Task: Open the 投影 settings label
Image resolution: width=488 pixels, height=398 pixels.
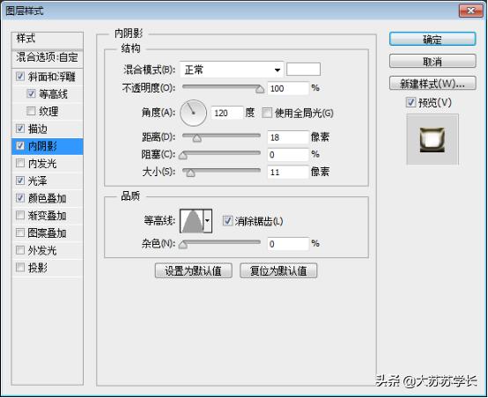Action: (38, 268)
